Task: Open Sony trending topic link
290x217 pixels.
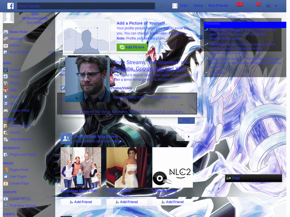Action: click(214, 59)
